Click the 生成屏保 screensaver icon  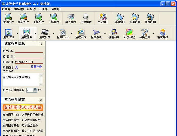pos(27,34)
